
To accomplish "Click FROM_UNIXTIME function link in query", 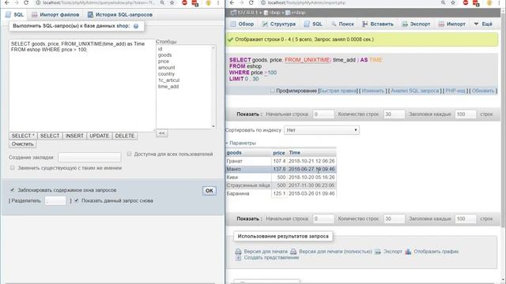I will click(x=308, y=60).
